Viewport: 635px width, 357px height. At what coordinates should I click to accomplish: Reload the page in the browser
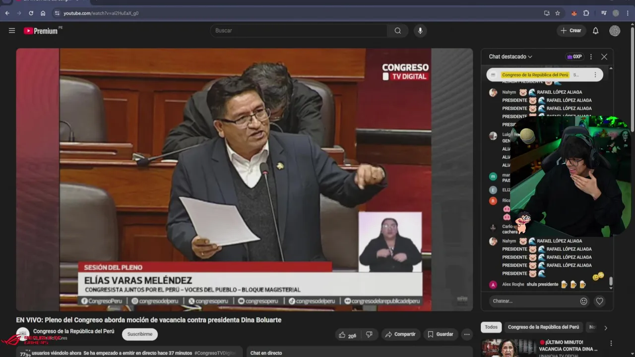(x=31, y=13)
